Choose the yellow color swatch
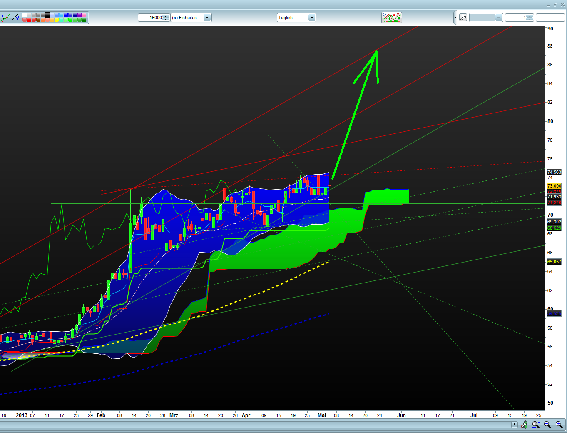567x433 pixels. tap(57, 20)
